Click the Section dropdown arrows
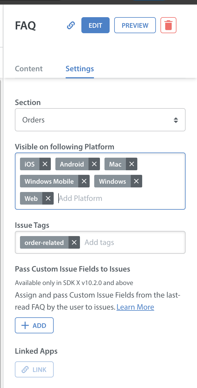Viewport: 197px width, 388px height. pyautogui.click(x=176, y=120)
